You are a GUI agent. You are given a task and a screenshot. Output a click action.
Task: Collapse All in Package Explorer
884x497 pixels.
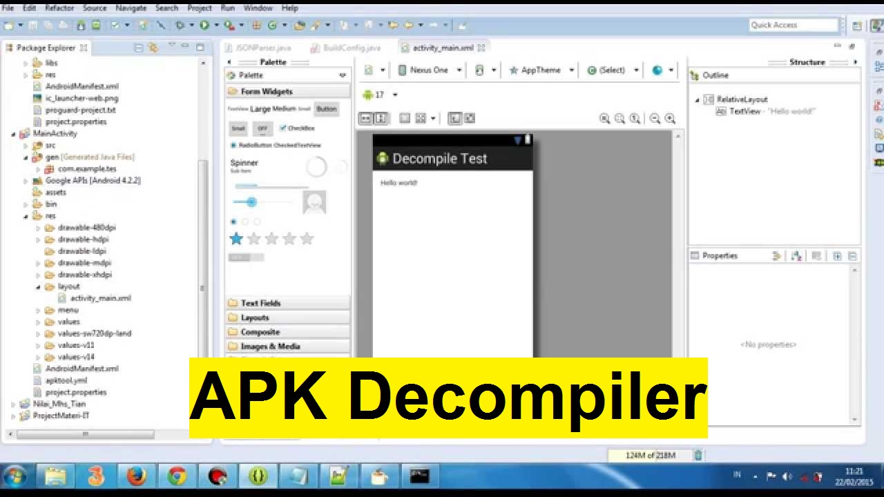coord(138,48)
